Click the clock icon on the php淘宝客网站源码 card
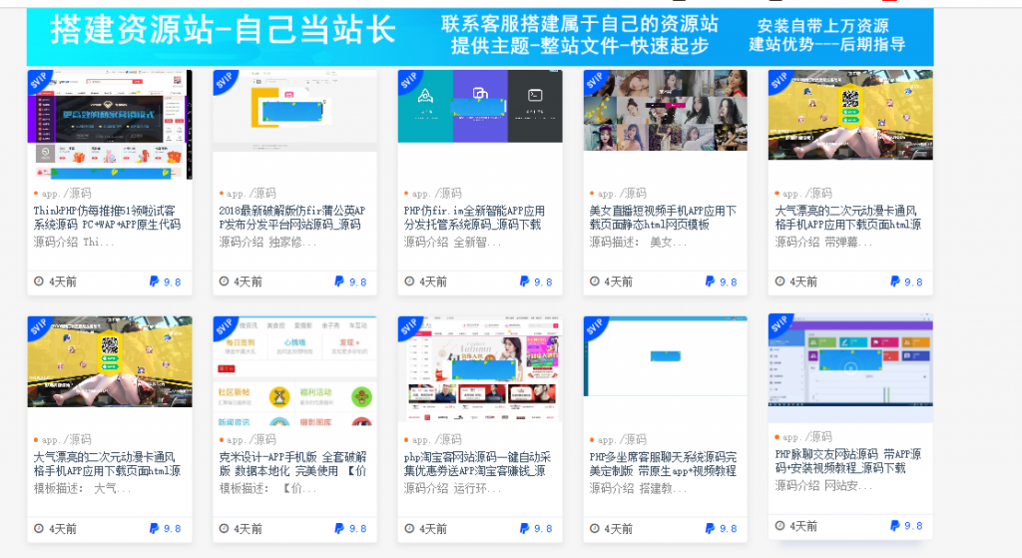 (409, 528)
